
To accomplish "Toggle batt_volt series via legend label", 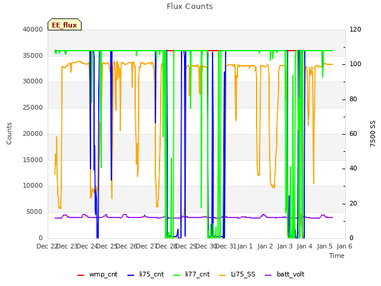I will pyautogui.click(x=291, y=274).
